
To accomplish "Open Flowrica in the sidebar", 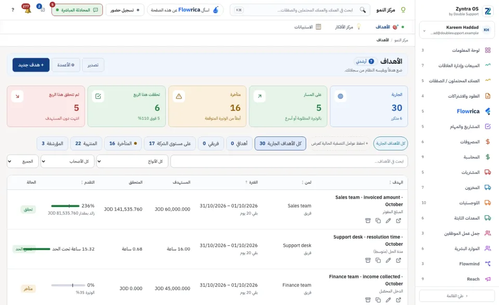I will tap(455, 111).
